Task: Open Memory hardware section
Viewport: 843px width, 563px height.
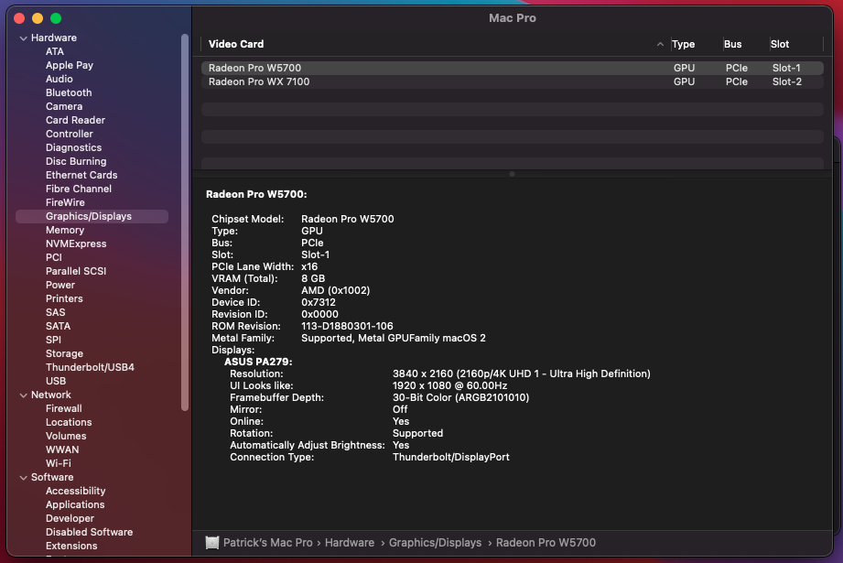Action: point(65,230)
